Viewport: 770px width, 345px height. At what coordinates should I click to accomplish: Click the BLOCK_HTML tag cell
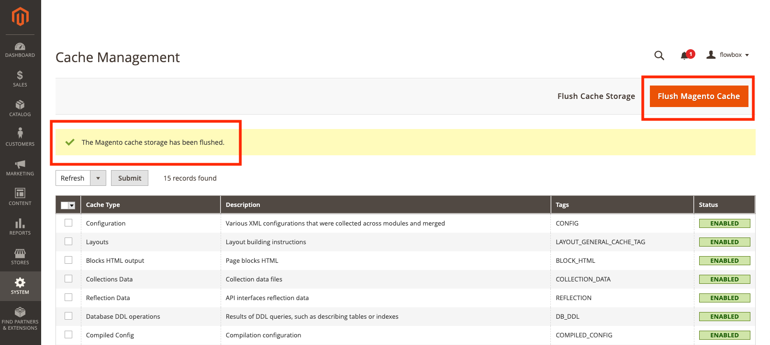tap(576, 260)
